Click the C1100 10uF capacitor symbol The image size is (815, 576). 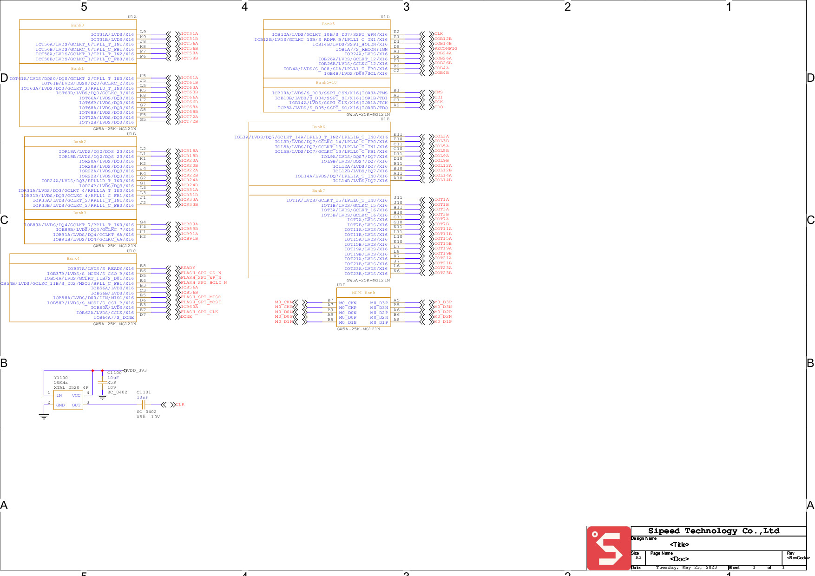[102, 382]
